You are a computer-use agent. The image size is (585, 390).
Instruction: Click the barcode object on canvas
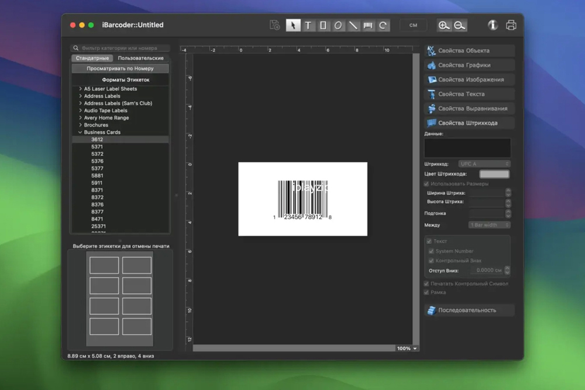(x=302, y=200)
